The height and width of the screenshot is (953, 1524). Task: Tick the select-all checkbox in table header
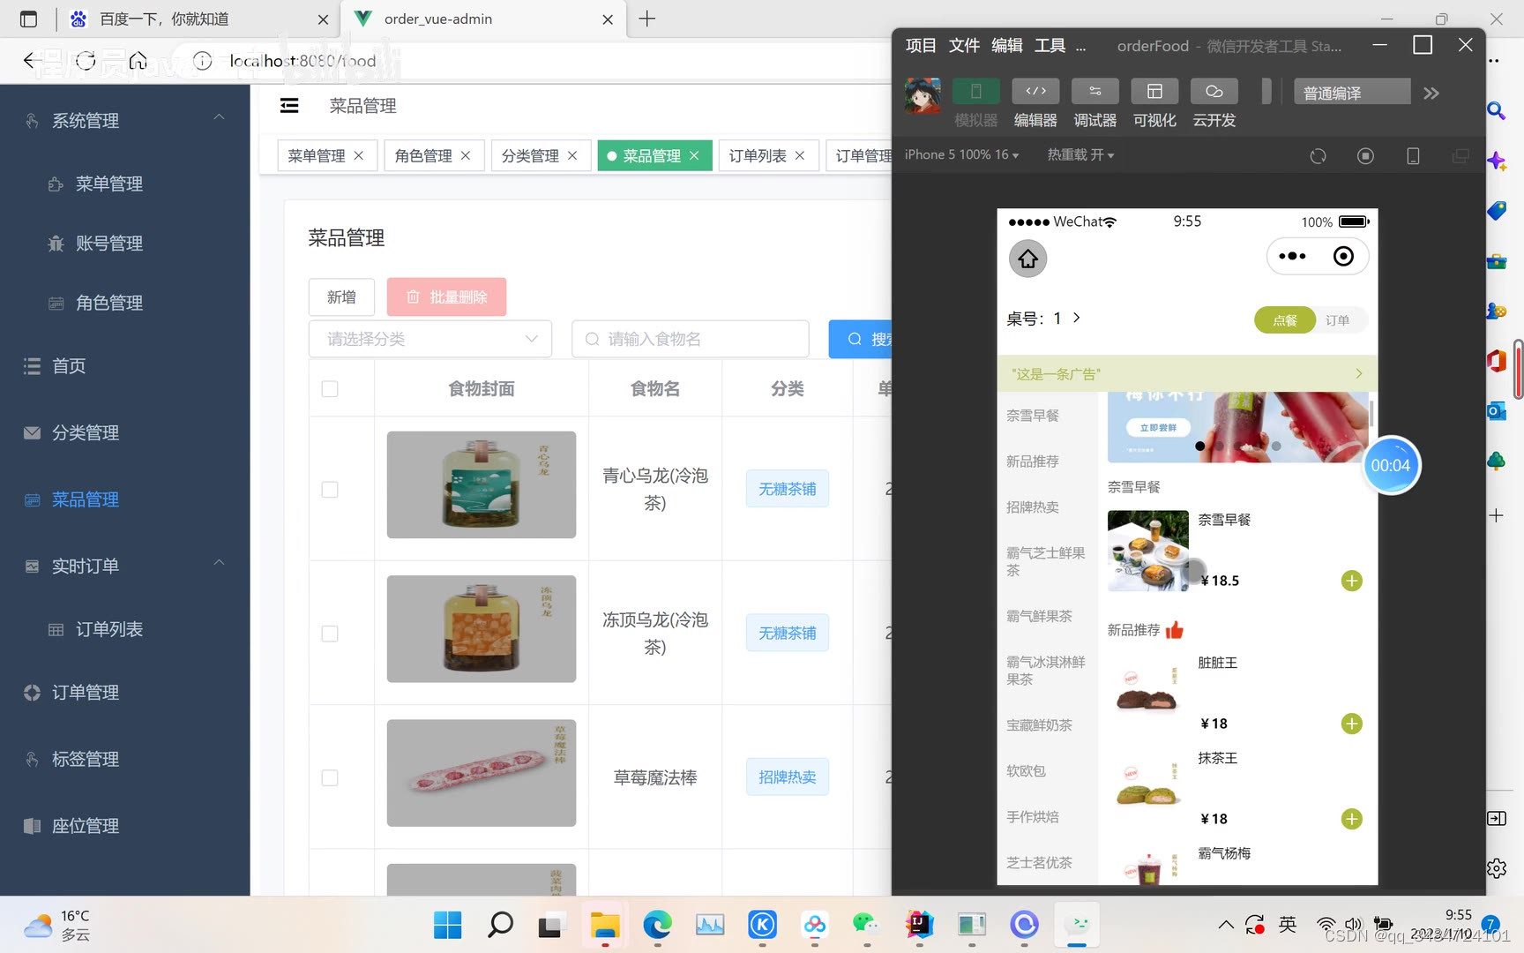pyautogui.click(x=330, y=389)
